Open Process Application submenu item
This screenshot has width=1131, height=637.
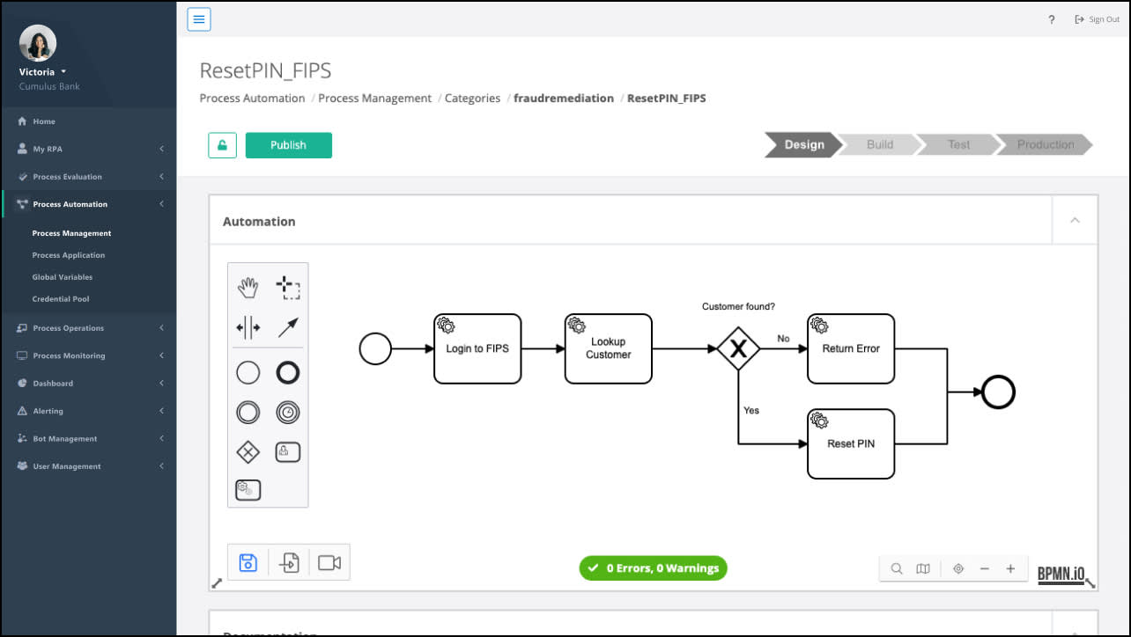69,255
